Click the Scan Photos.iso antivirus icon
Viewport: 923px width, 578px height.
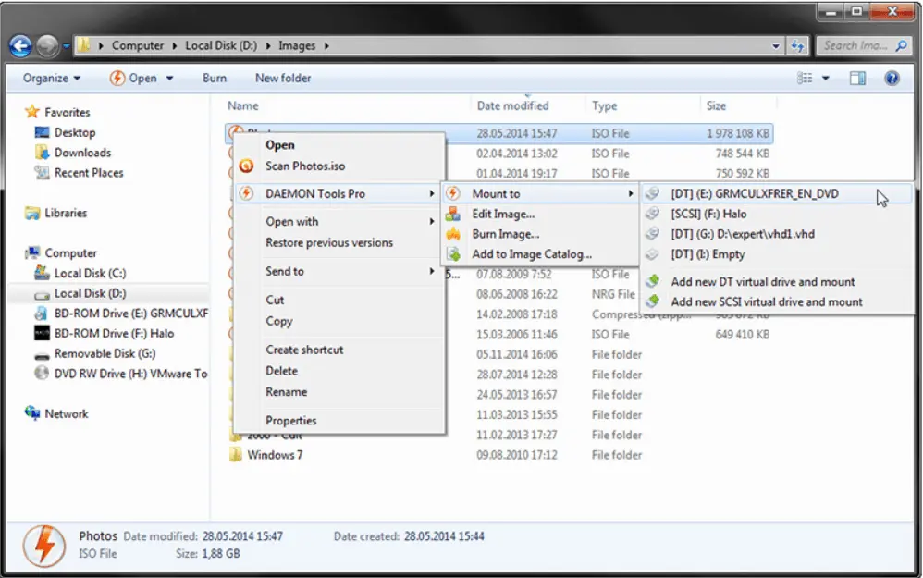click(246, 166)
